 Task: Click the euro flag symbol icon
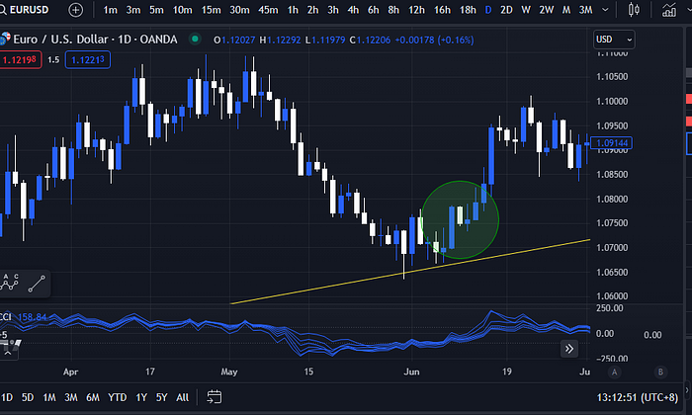click(6, 40)
